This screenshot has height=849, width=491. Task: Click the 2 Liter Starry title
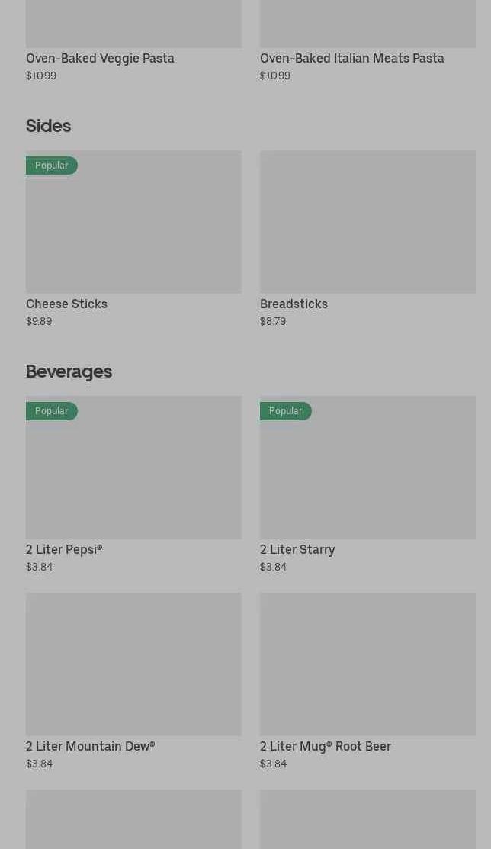point(297,549)
